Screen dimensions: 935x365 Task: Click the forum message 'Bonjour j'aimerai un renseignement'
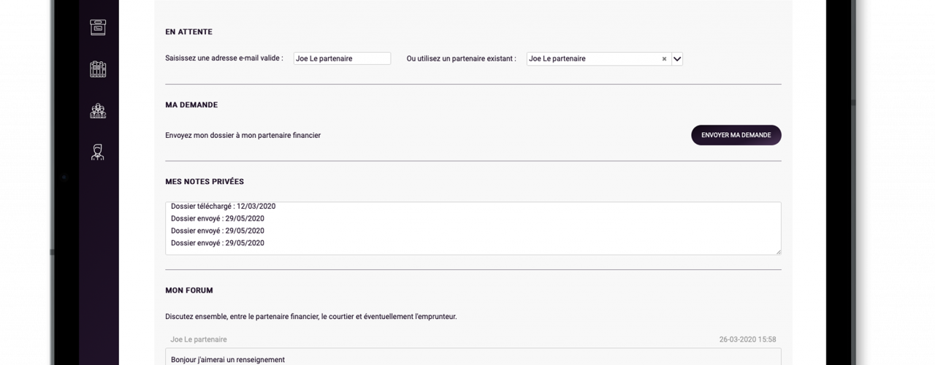[228, 359]
